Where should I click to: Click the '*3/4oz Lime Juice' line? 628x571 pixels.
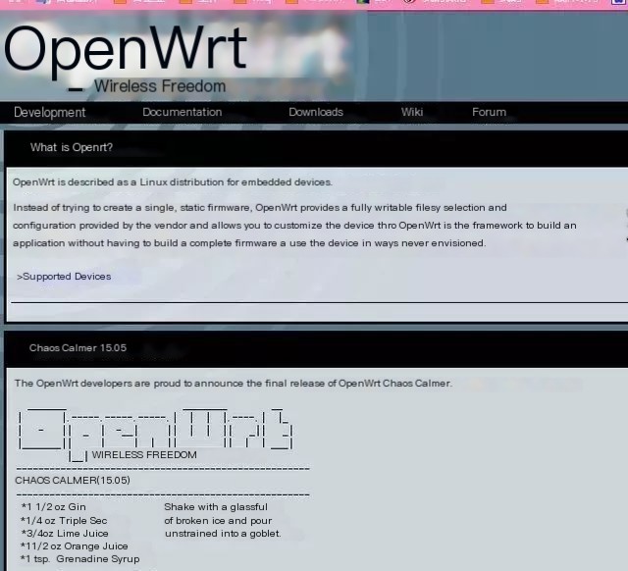(65, 534)
